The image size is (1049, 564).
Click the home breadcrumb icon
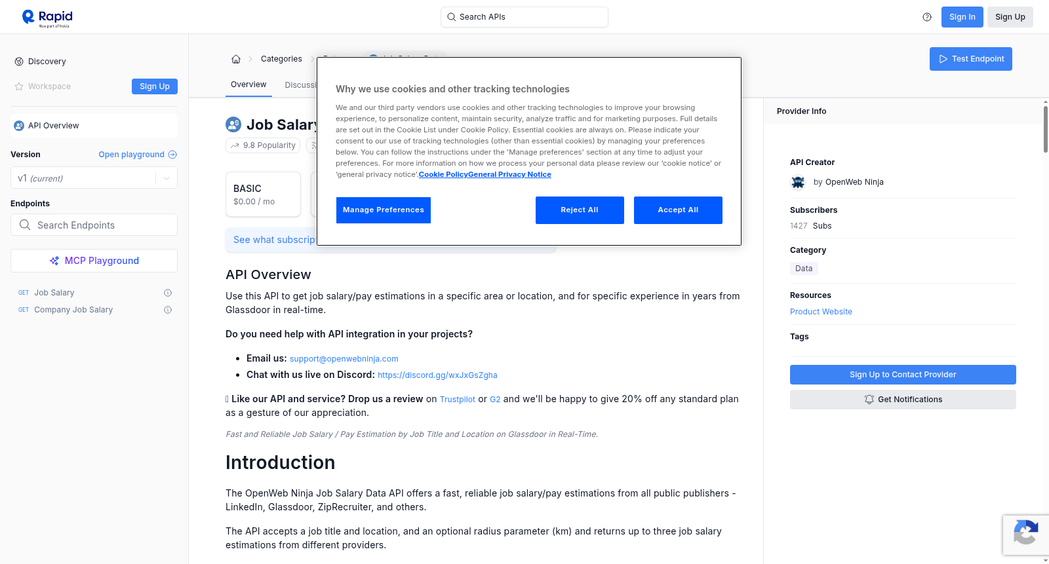pyautogui.click(x=236, y=59)
